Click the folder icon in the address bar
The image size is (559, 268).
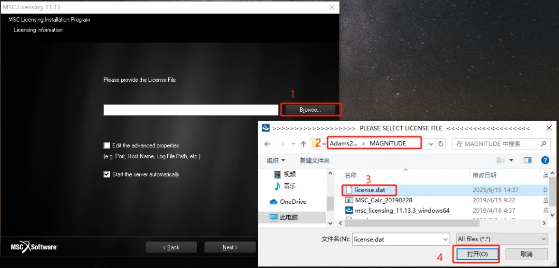pyautogui.click(x=316, y=144)
